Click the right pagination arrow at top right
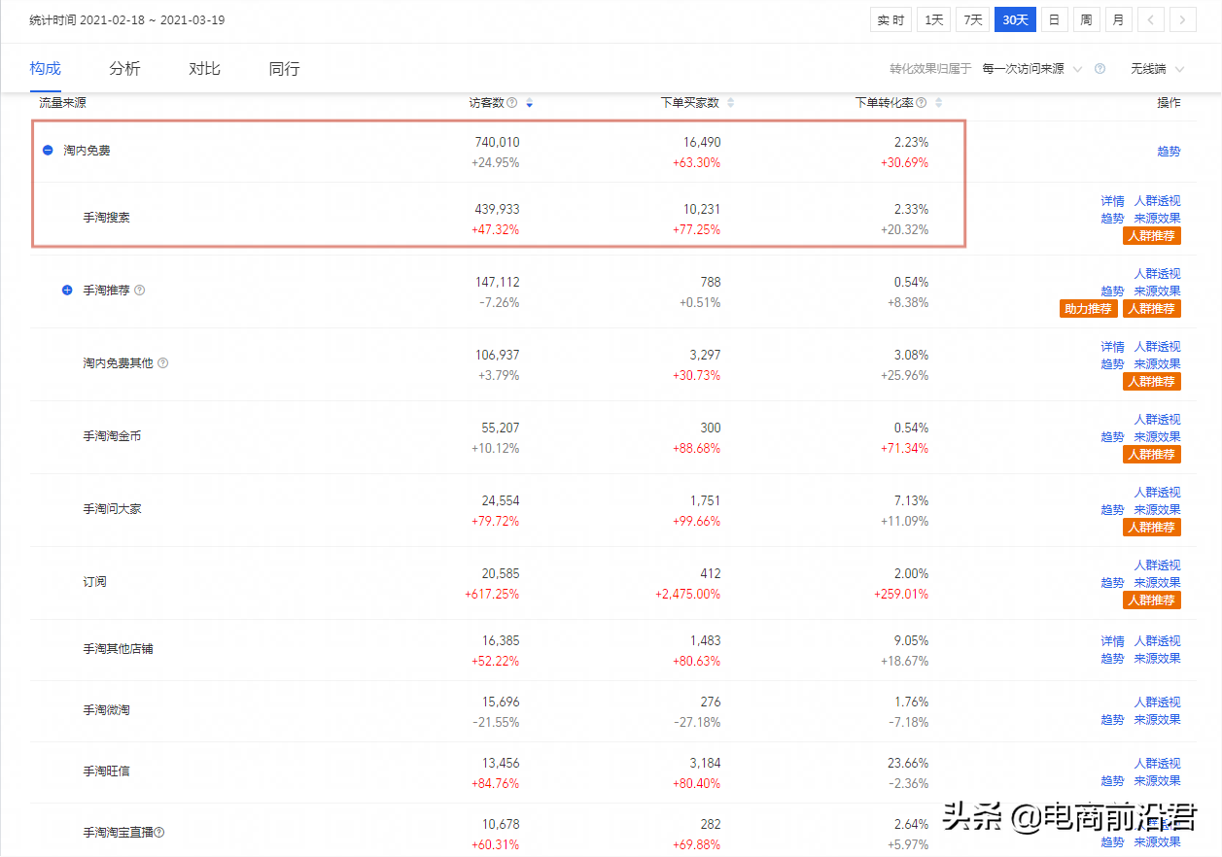This screenshot has width=1222, height=857. [1183, 18]
